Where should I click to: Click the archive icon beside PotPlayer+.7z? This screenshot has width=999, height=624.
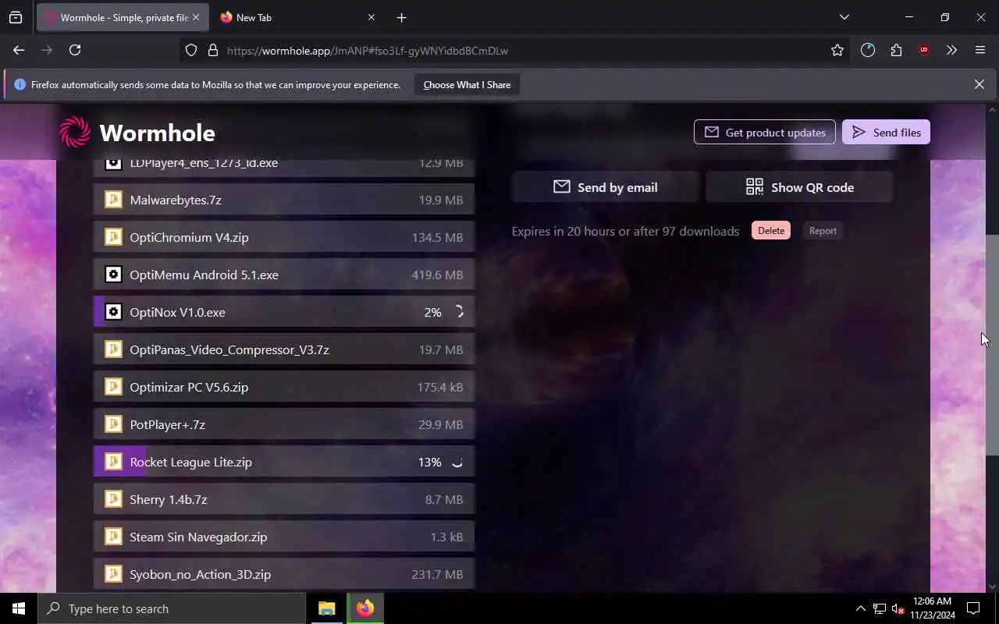[x=113, y=424]
